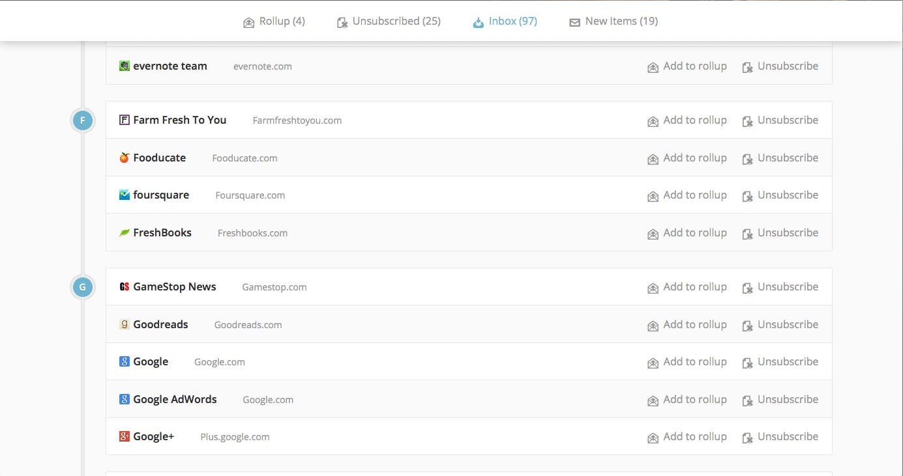
Task: Add Google AdWords to rollup
Action: [687, 400]
